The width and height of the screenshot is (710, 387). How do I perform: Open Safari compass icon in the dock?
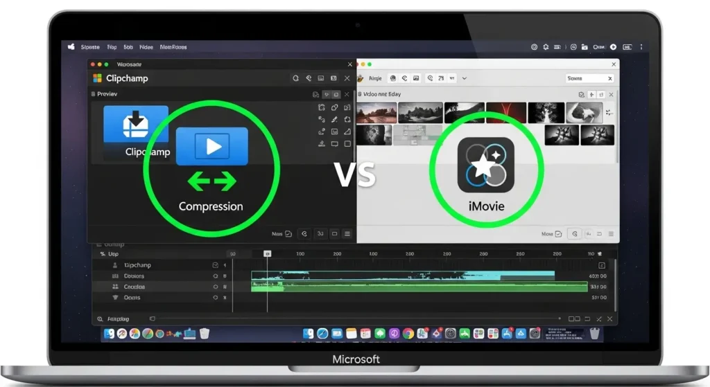point(322,334)
